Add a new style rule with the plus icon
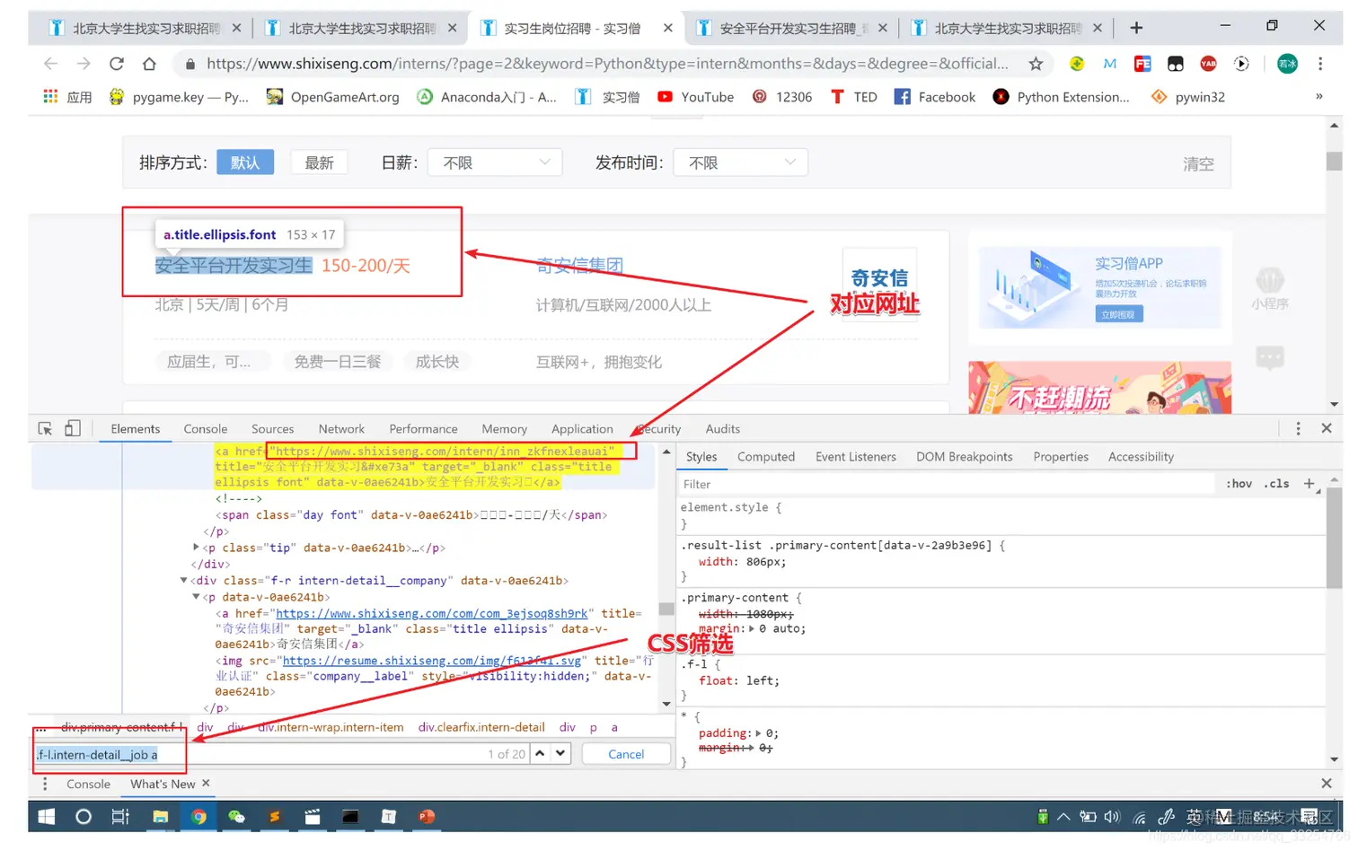The height and width of the screenshot is (851, 1358). tap(1309, 484)
